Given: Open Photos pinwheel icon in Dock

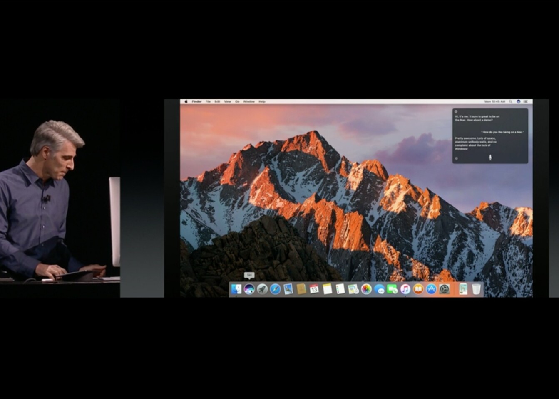Looking at the screenshot, I should click(366, 289).
